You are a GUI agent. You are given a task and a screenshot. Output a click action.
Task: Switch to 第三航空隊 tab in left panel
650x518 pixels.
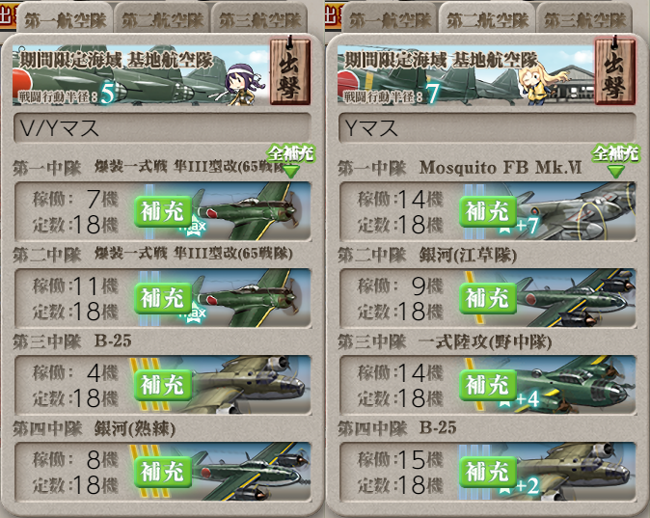(259, 19)
